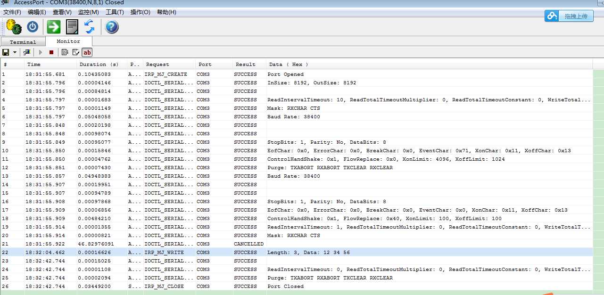Image resolution: width=604 pixels, height=295 pixels.
Task: Click duration 0.10435083 in row 1
Action: click(94, 74)
